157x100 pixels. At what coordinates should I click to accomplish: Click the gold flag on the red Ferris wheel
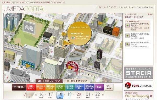point(71,67)
